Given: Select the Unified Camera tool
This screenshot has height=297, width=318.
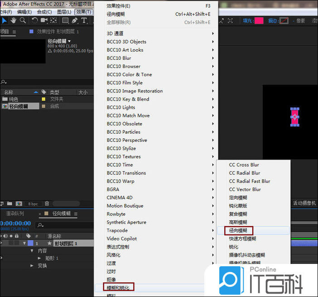Looking at the screenshot, I should [x=44, y=20].
